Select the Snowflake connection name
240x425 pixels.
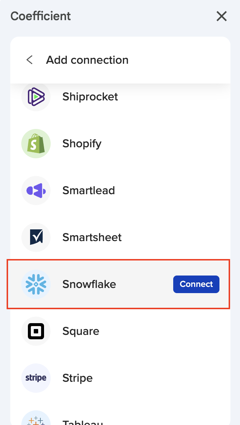pyautogui.click(x=89, y=284)
